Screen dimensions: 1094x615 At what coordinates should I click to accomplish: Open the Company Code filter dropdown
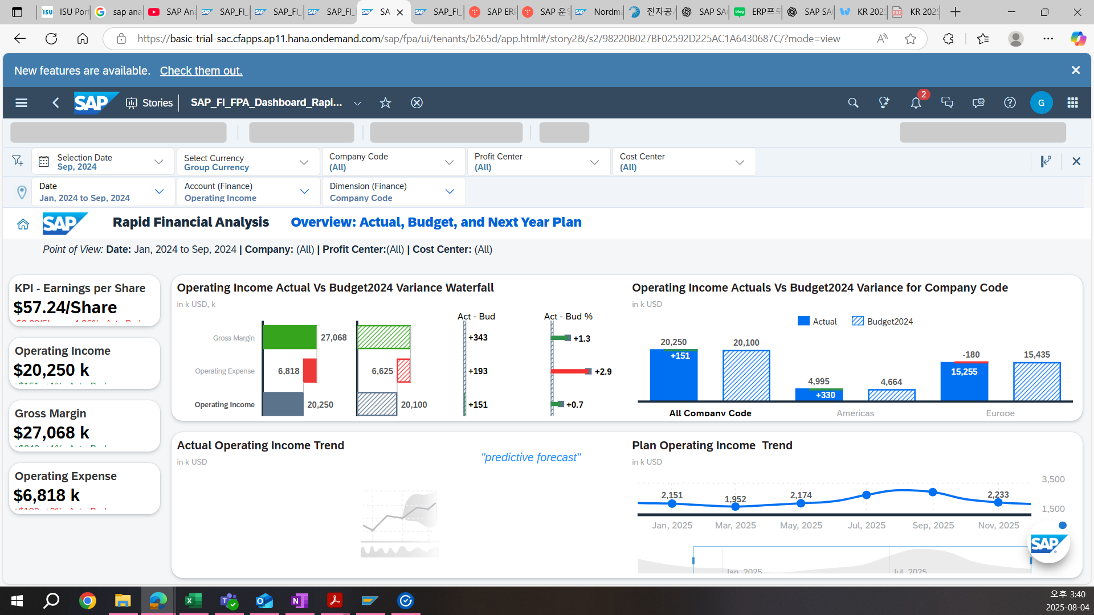450,162
